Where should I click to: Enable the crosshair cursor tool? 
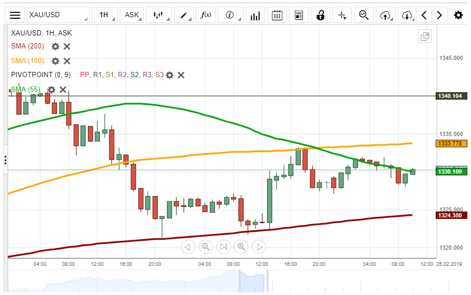[x=342, y=15]
